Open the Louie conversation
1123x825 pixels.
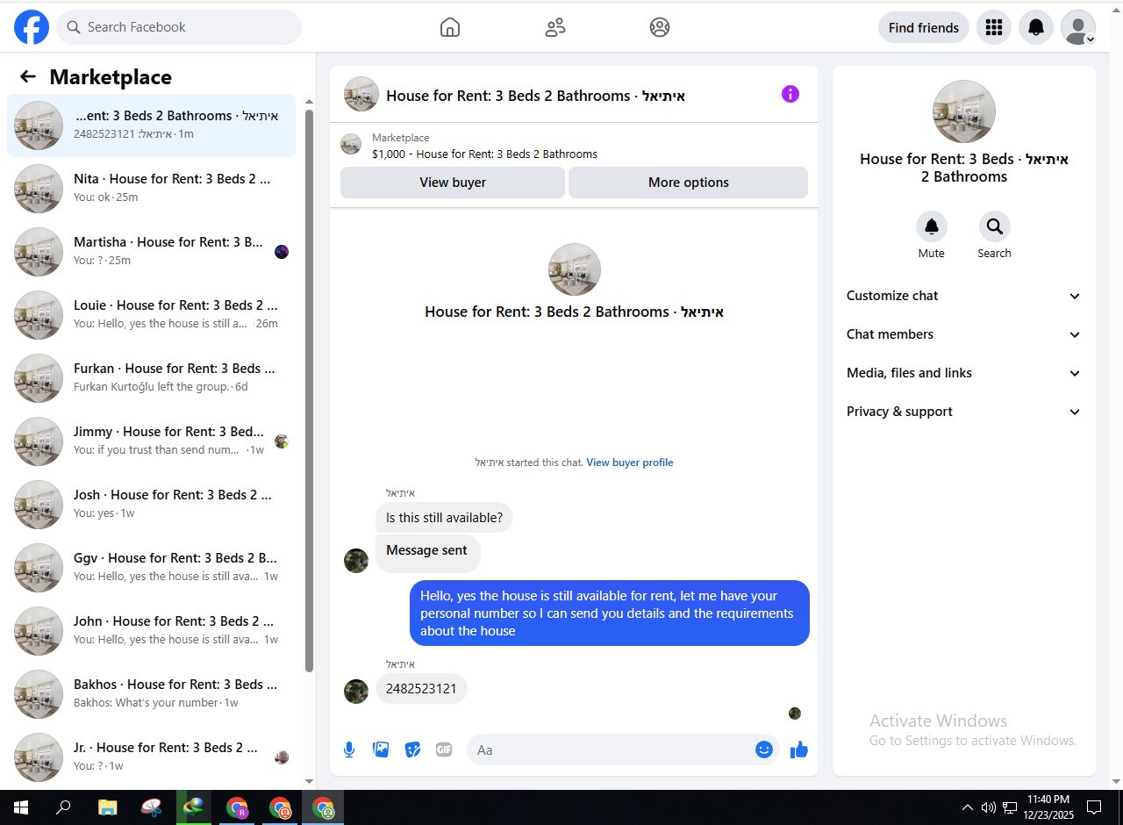pyautogui.click(x=151, y=315)
